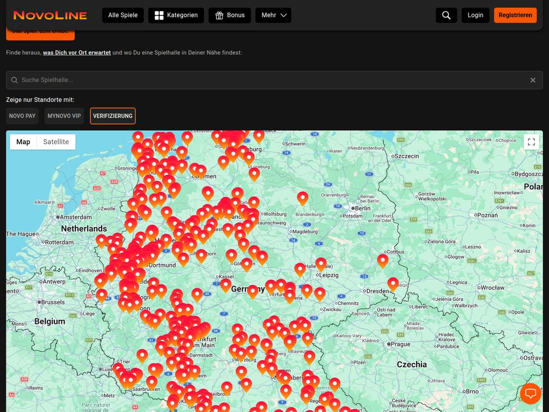Click the Registrieren button
549x412 pixels.
pos(515,15)
